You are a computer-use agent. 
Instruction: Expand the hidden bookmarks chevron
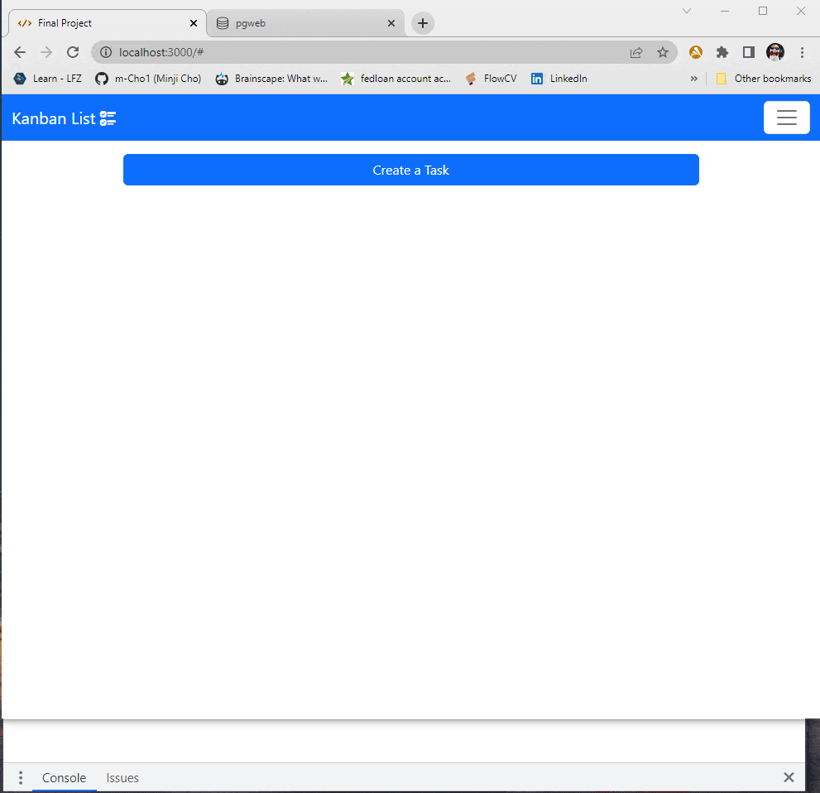click(x=694, y=79)
